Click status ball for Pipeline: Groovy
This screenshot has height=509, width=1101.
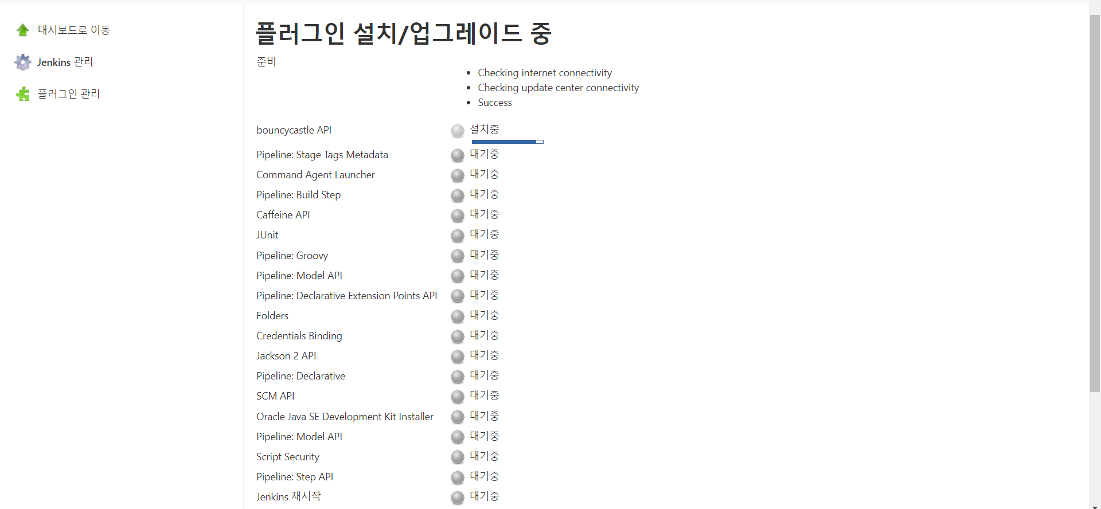(458, 256)
